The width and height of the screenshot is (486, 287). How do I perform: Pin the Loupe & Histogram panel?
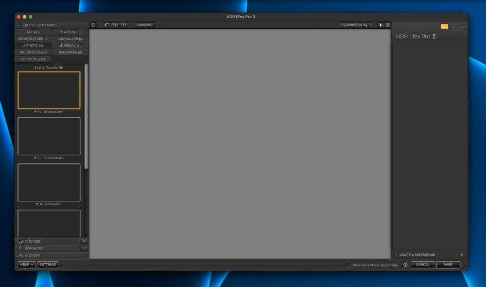tap(462, 255)
